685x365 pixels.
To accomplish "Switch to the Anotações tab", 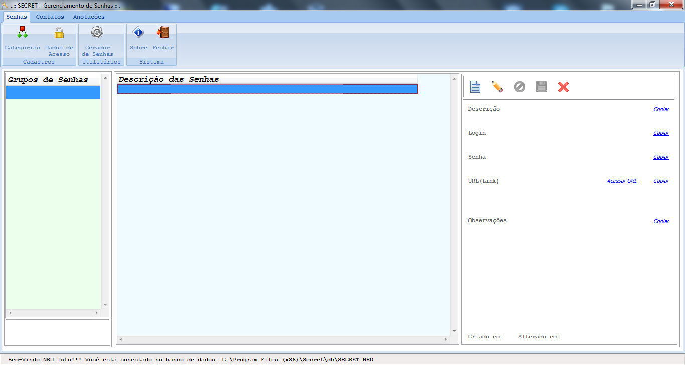I will click(x=89, y=17).
